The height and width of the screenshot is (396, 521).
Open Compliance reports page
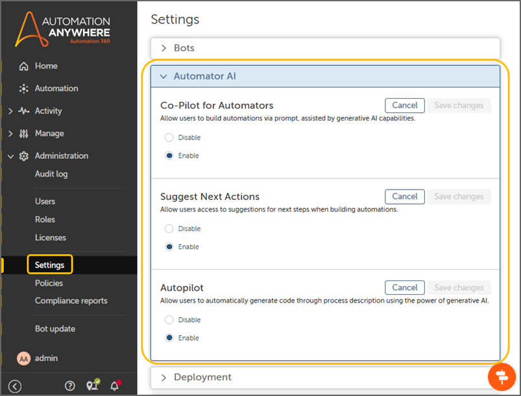(x=71, y=301)
